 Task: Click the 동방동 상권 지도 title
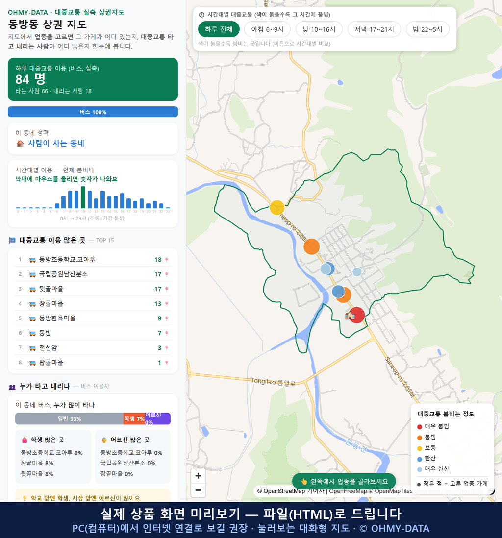tap(48, 24)
